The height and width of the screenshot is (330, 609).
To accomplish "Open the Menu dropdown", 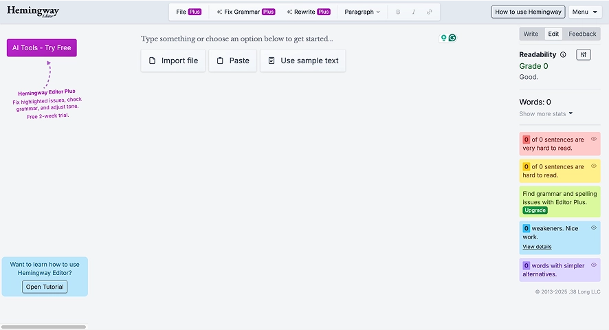I will click(x=584, y=12).
